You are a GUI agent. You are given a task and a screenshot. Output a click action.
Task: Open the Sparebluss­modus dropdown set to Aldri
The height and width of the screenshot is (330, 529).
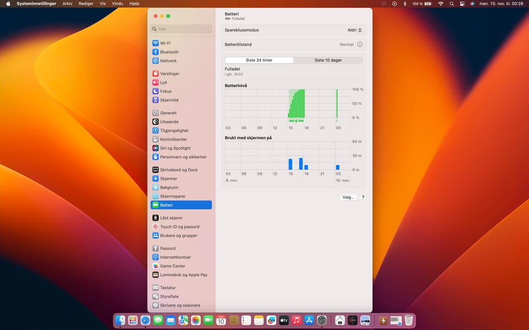[x=355, y=30]
